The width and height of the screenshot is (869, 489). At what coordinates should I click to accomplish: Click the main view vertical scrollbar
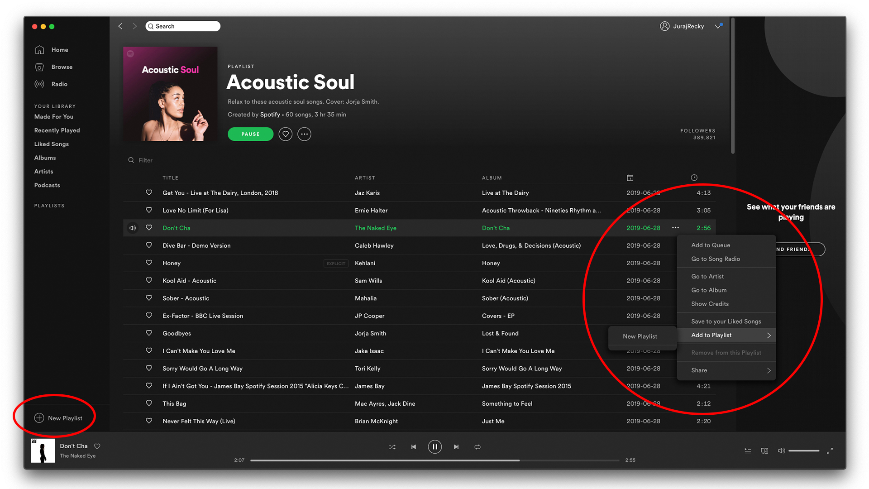coord(732,86)
